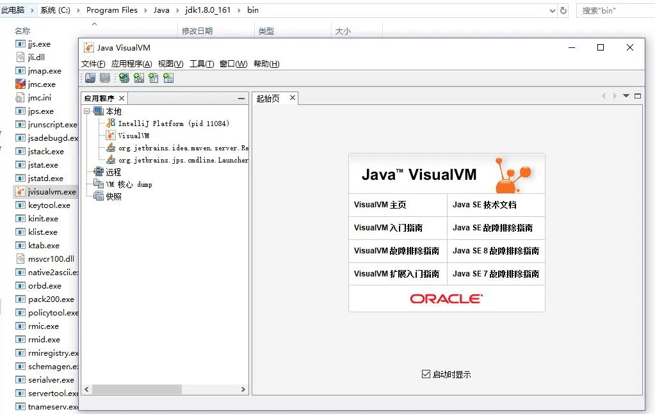The image size is (655, 414).
Task: Click the applications panel horizontal scrollbar
Action: pyautogui.click(x=165, y=390)
